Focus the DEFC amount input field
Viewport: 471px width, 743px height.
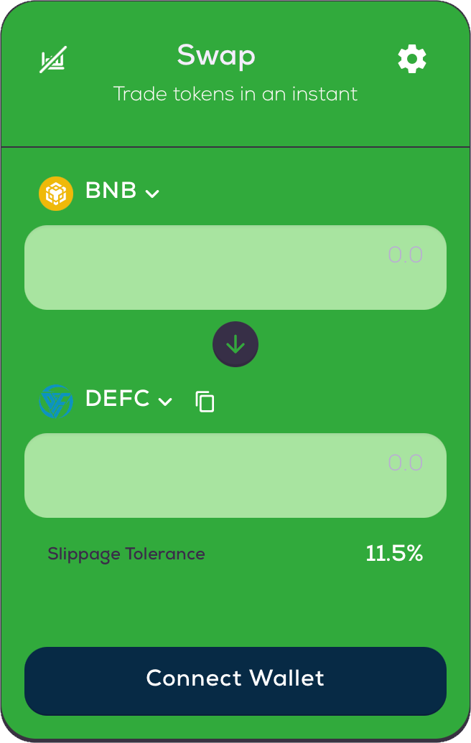point(235,475)
